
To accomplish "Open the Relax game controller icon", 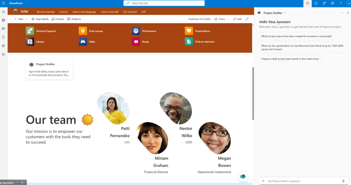I will pos(83,41).
